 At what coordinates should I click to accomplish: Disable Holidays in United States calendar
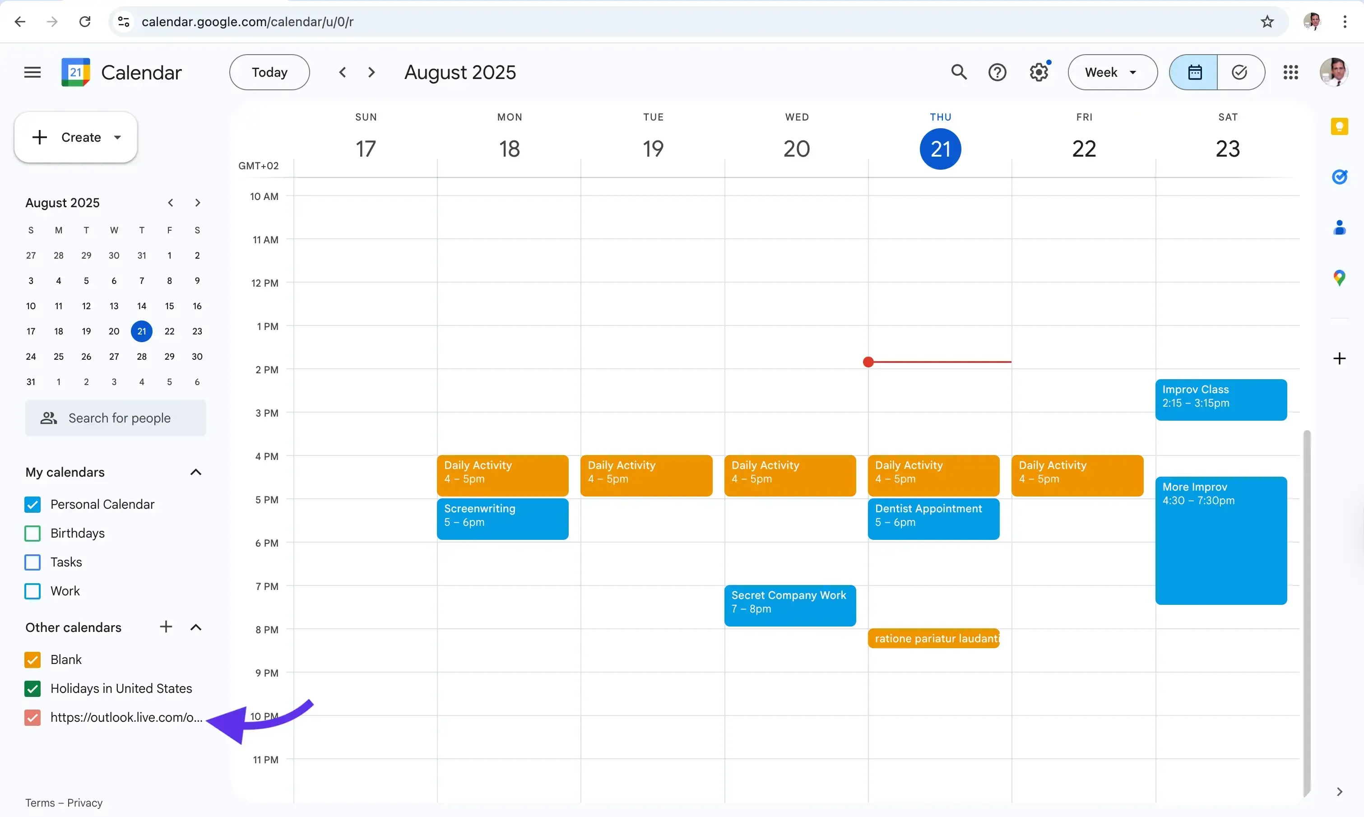(x=32, y=689)
